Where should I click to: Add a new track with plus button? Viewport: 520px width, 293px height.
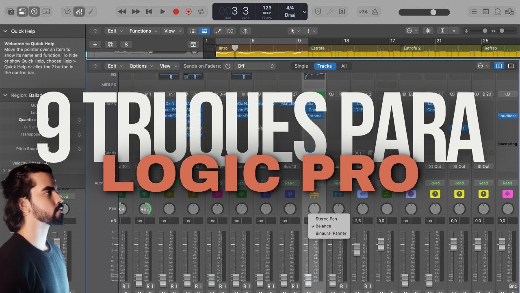point(95,45)
